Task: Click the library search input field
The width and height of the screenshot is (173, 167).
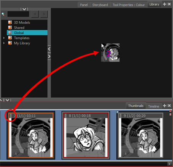Action: pos(18,14)
